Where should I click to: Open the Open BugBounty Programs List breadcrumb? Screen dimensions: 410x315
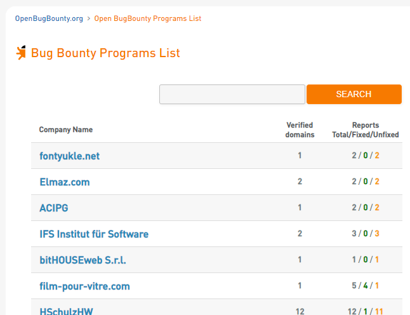pos(148,18)
